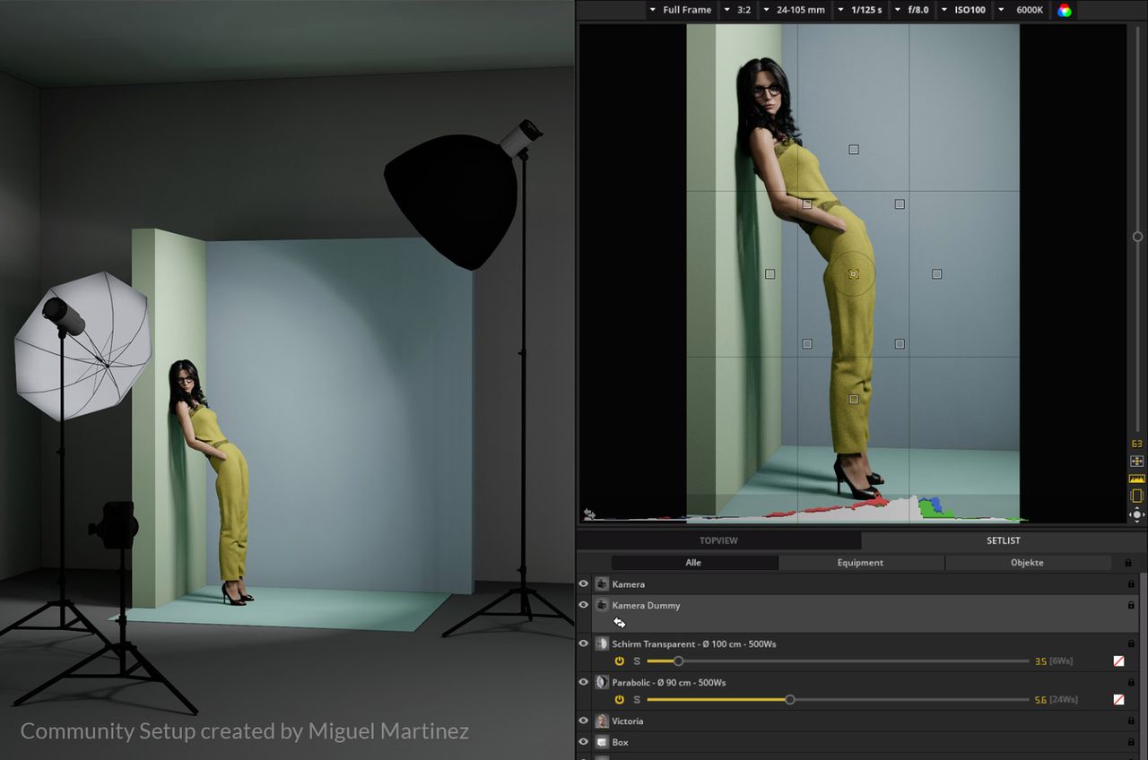Viewport: 1148px width, 760px height.
Task: Hide the Parabolic light
Action: click(x=584, y=683)
